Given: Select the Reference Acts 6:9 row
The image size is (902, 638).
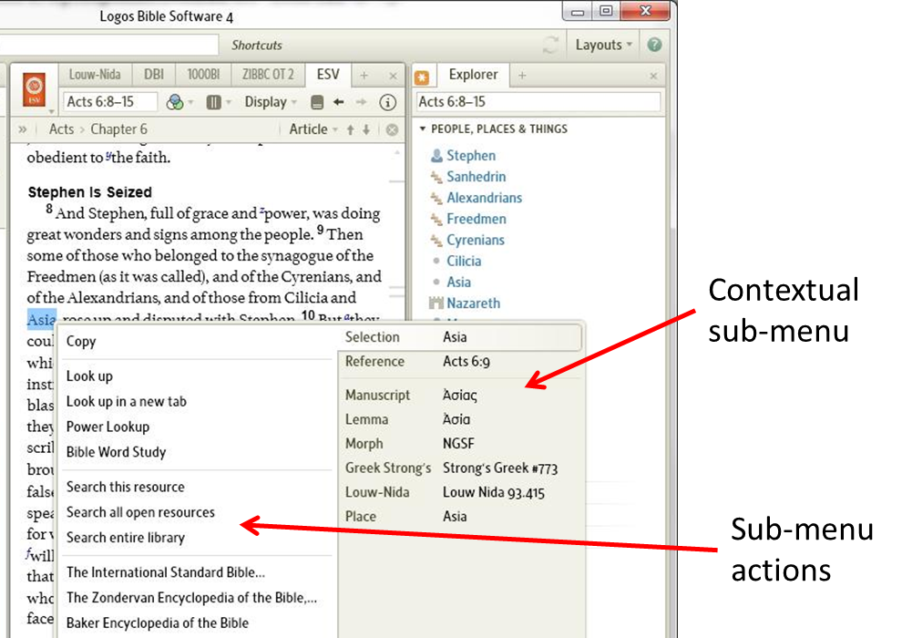Looking at the screenshot, I should [459, 362].
